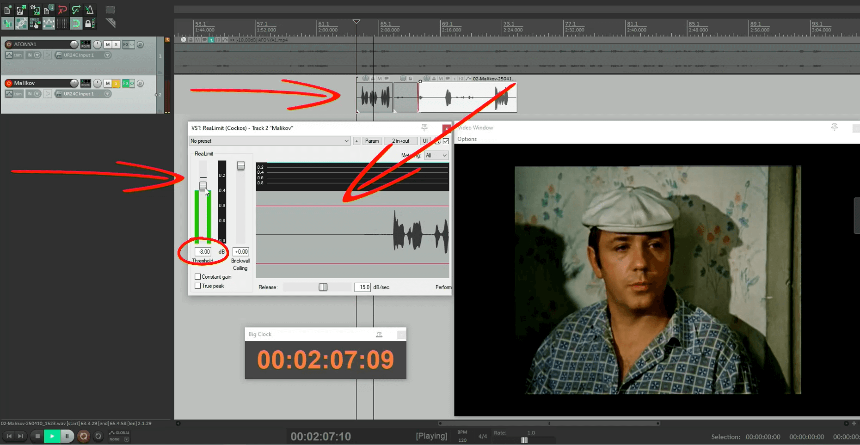Open Malikov's input FX button
This screenshot has height=445, width=860.
59,94
